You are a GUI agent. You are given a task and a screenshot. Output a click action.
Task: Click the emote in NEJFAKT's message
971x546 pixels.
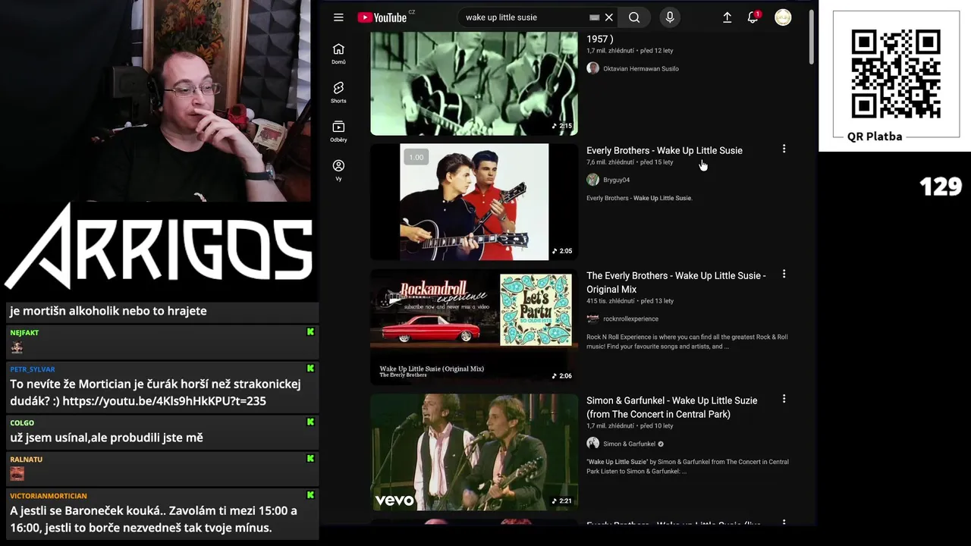click(17, 347)
